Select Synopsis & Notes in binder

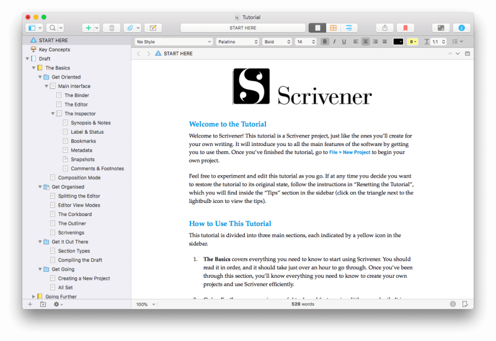(x=91, y=123)
